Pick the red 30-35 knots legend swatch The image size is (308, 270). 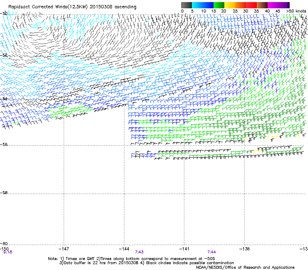(251, 5)
